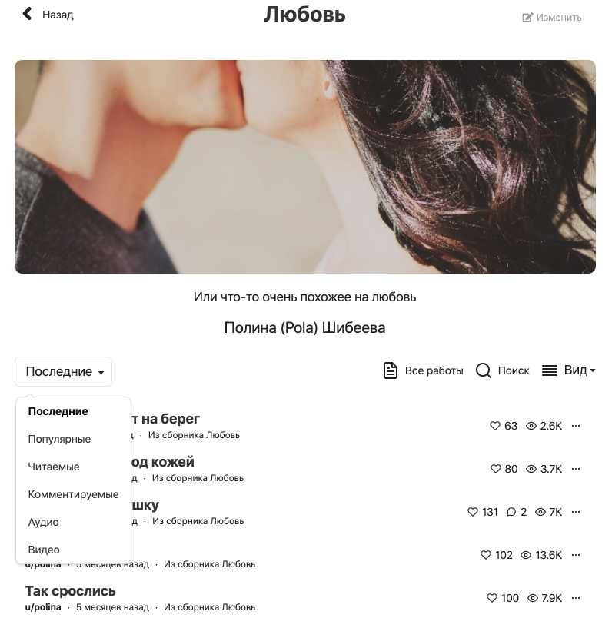Click the kissing couple cover image
The image size is (612, 618).
(x=305, y=167)
